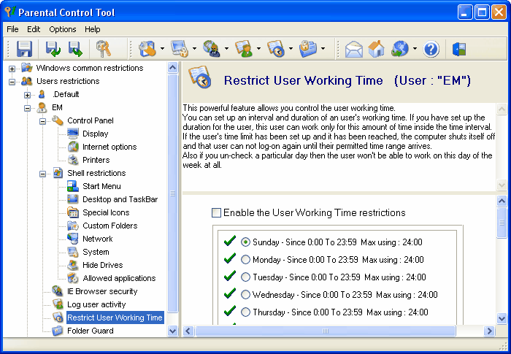The image size is (511, 354).
Task: Click the Start Menu icon in tree
Action: tap(73, 186)
